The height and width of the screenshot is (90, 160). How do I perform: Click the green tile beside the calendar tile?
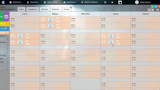pos(1,17)
